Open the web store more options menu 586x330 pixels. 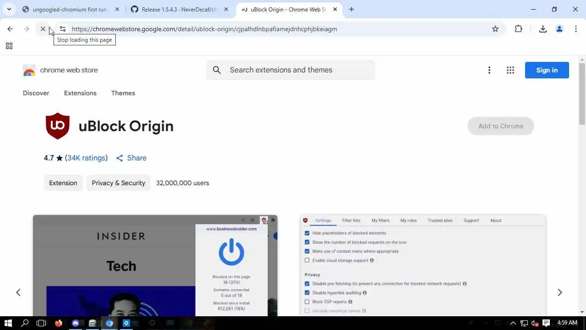(489, 70)
